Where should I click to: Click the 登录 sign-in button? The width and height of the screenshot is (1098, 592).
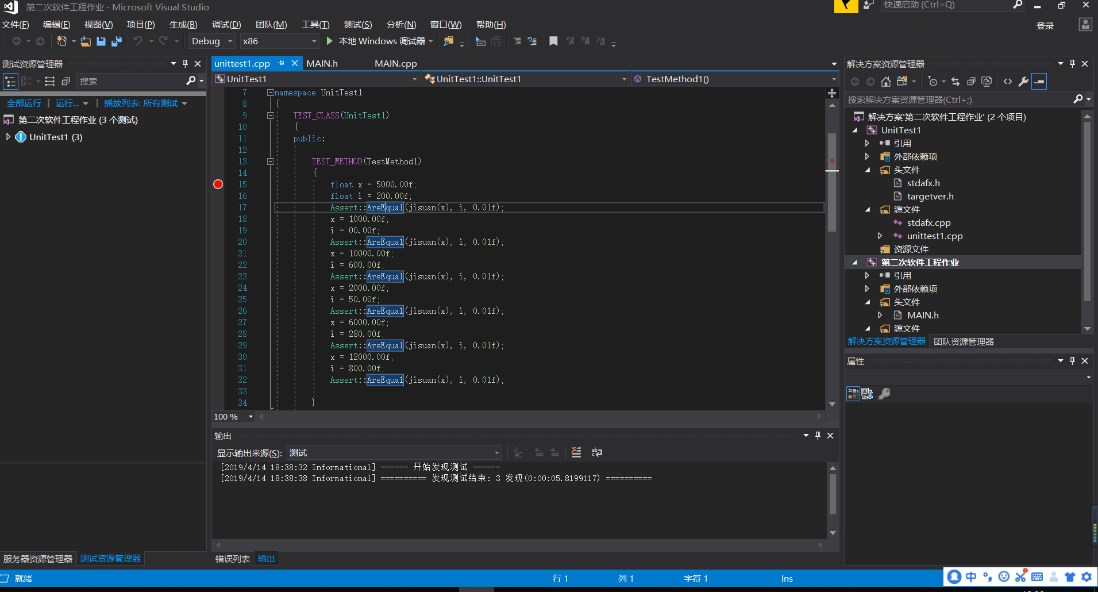click(1045, 25)
